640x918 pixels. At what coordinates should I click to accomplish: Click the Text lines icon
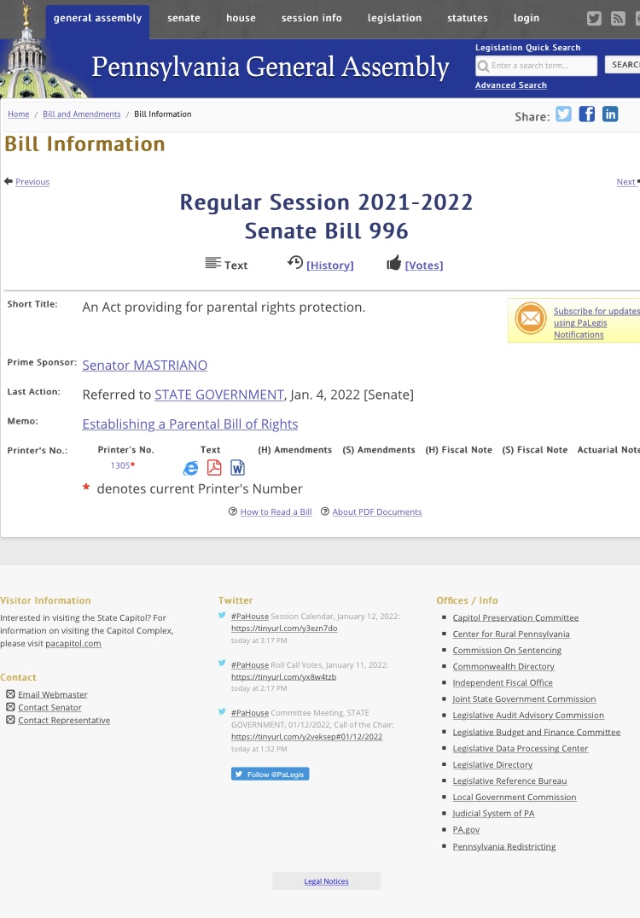click(213, 263)
